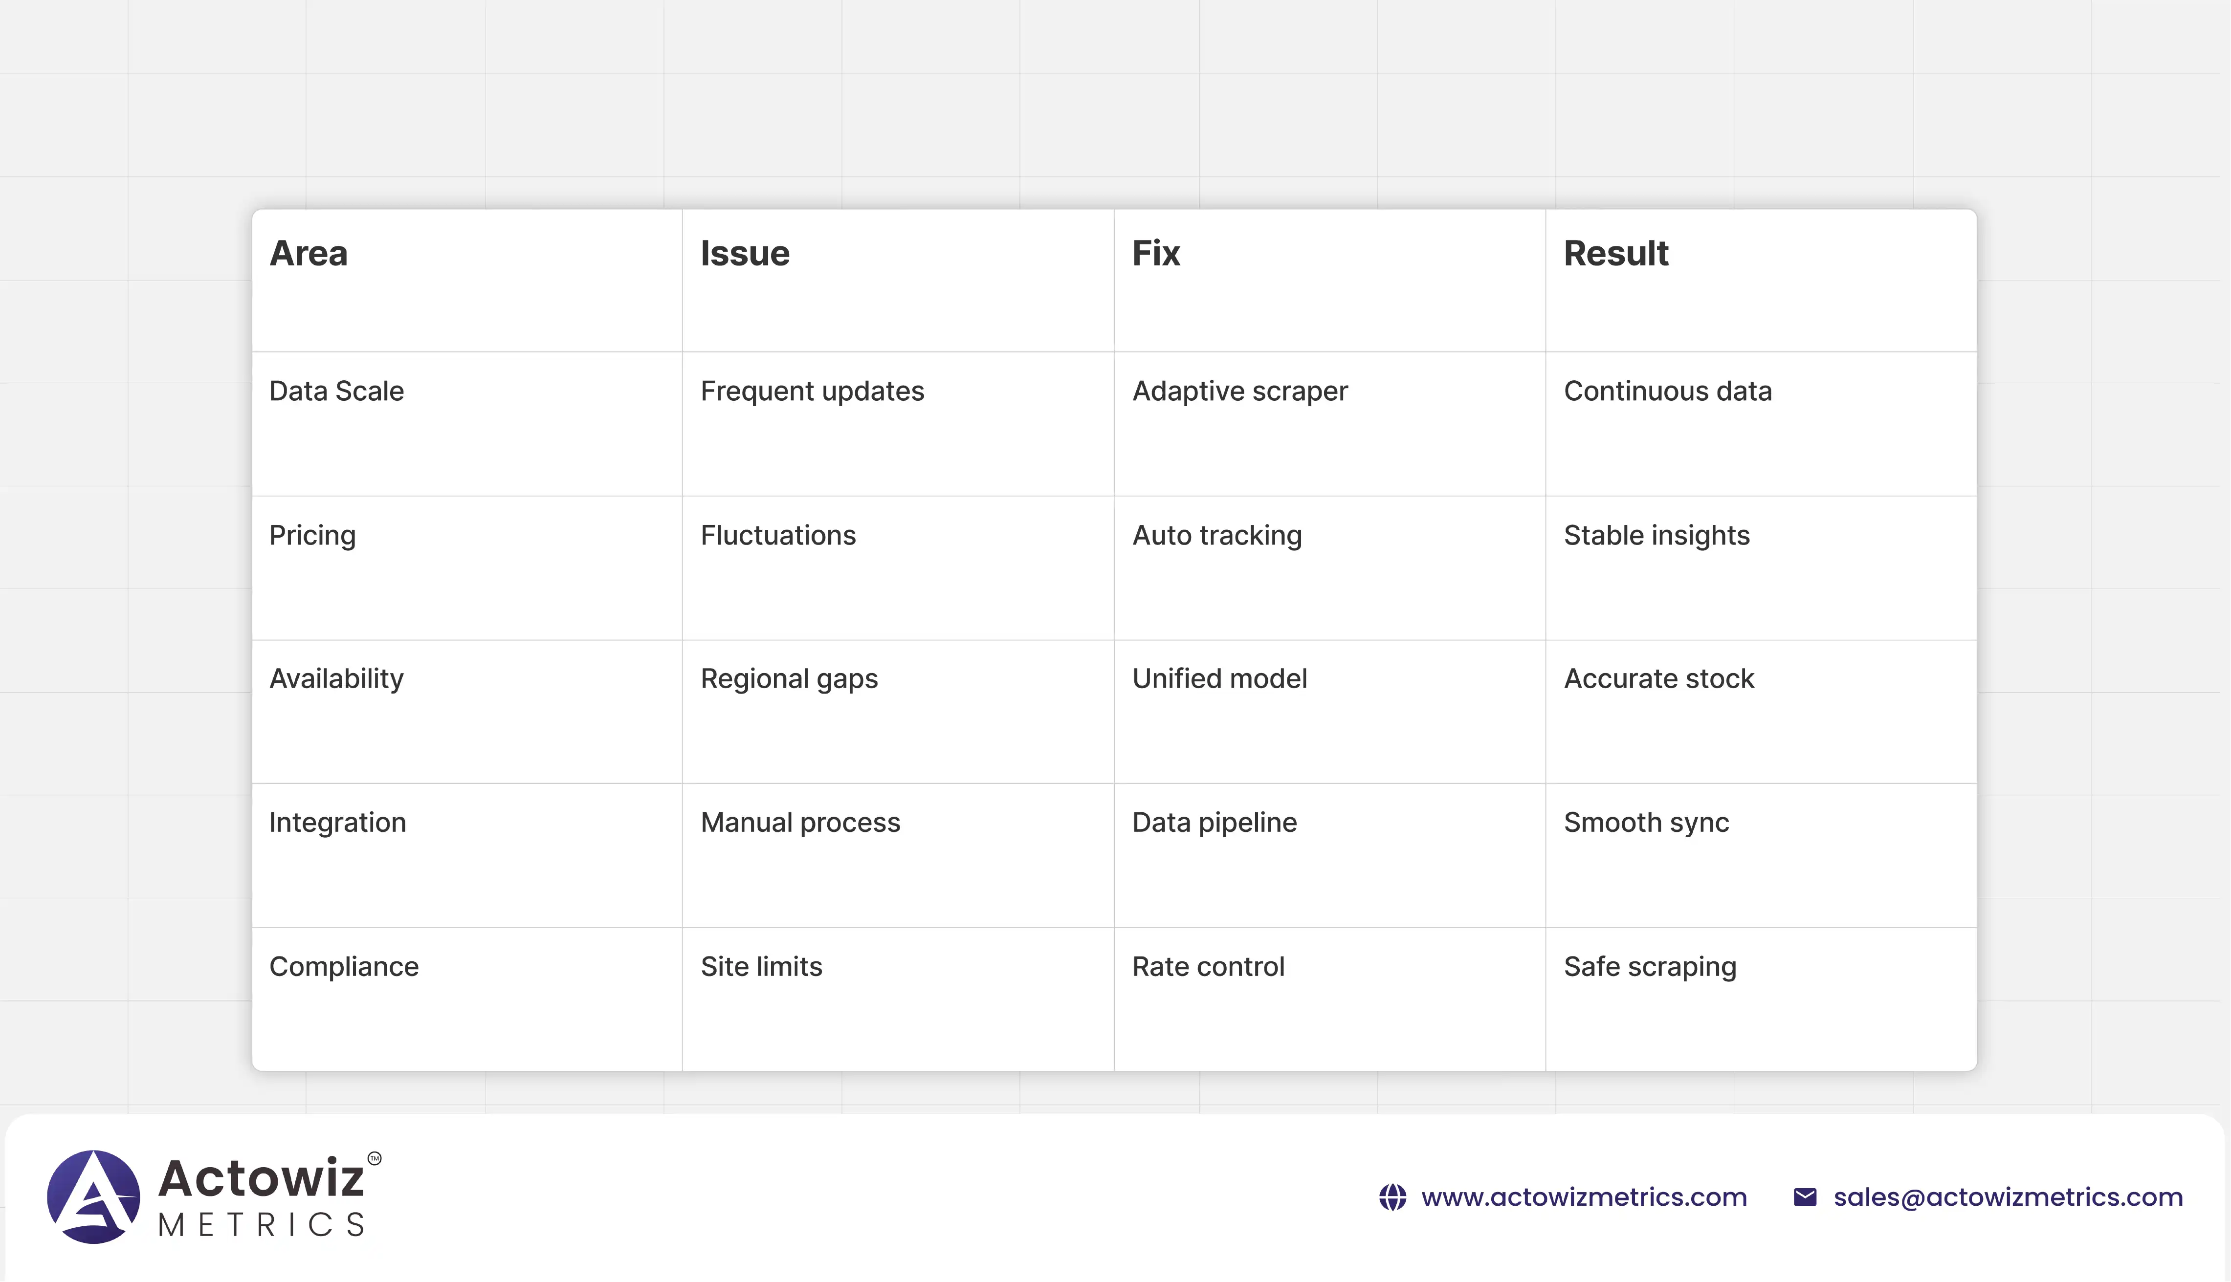Select the globe icon next to website URL
2231x1282 pixels.
[x=1393, y=1196]
